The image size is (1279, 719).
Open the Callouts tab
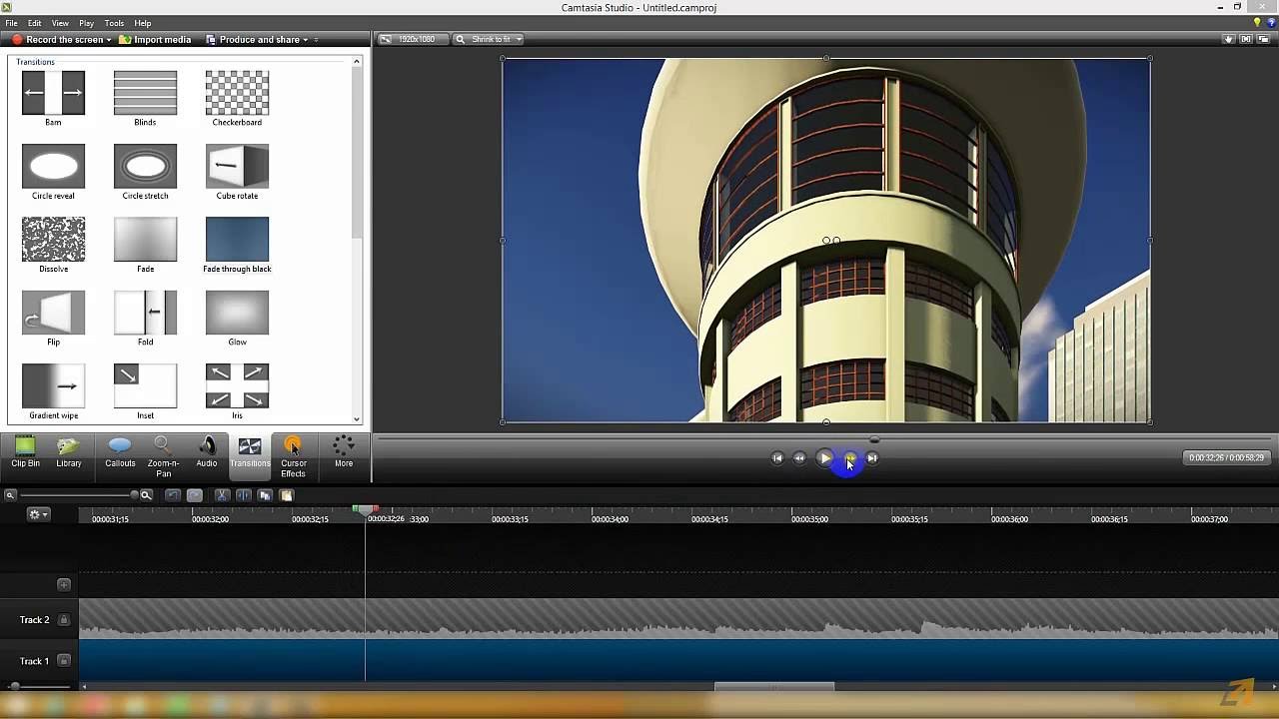click(x=120, y=452)
